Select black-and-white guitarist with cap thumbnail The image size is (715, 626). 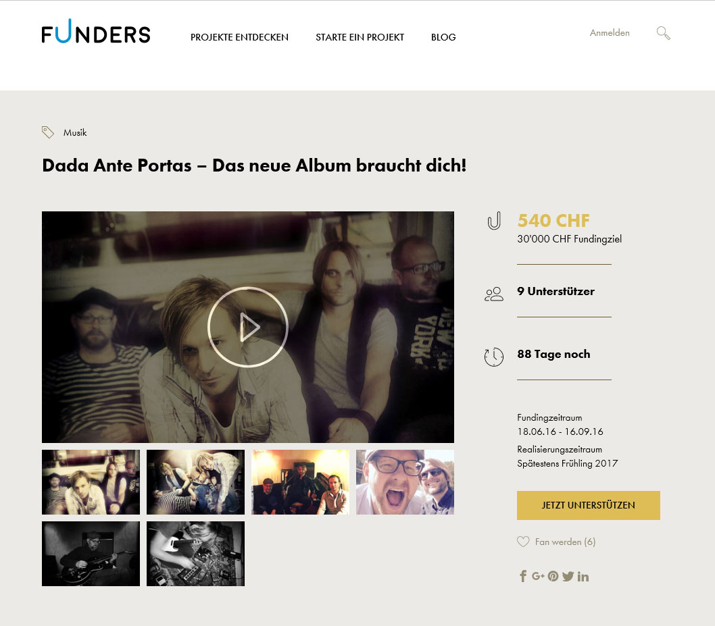[91, 554]
